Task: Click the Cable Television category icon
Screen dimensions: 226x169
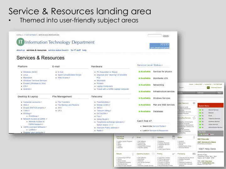Action: point(194,103)
